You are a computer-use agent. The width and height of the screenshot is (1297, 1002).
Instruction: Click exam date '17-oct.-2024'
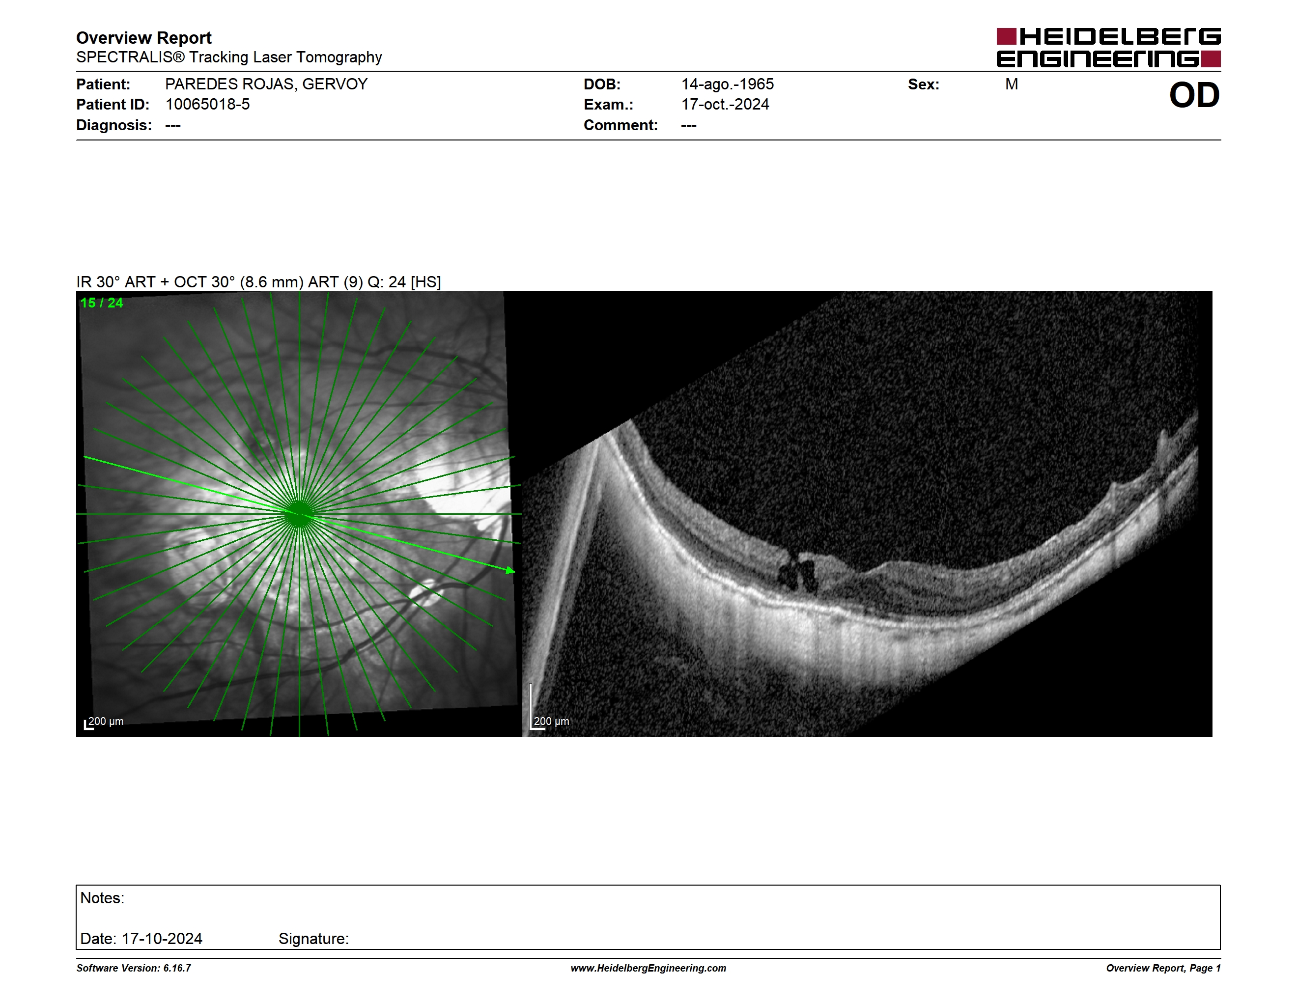pyautogui.click(x=725, y=105)
